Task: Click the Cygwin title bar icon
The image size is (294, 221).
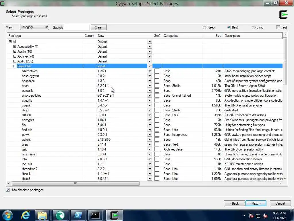Action: [x=2, y=3]
